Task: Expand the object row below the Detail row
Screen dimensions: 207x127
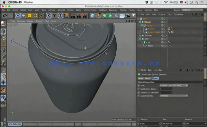Action: (x=140, y=36)
